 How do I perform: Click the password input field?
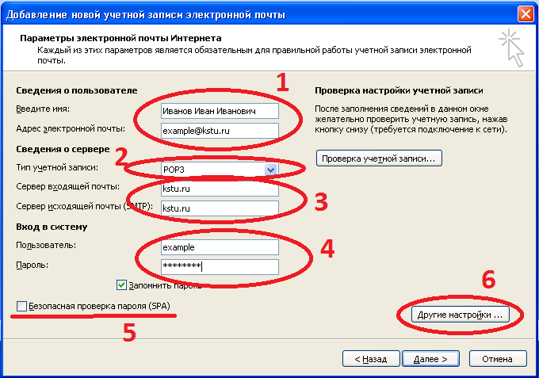[x=218, y=266]
